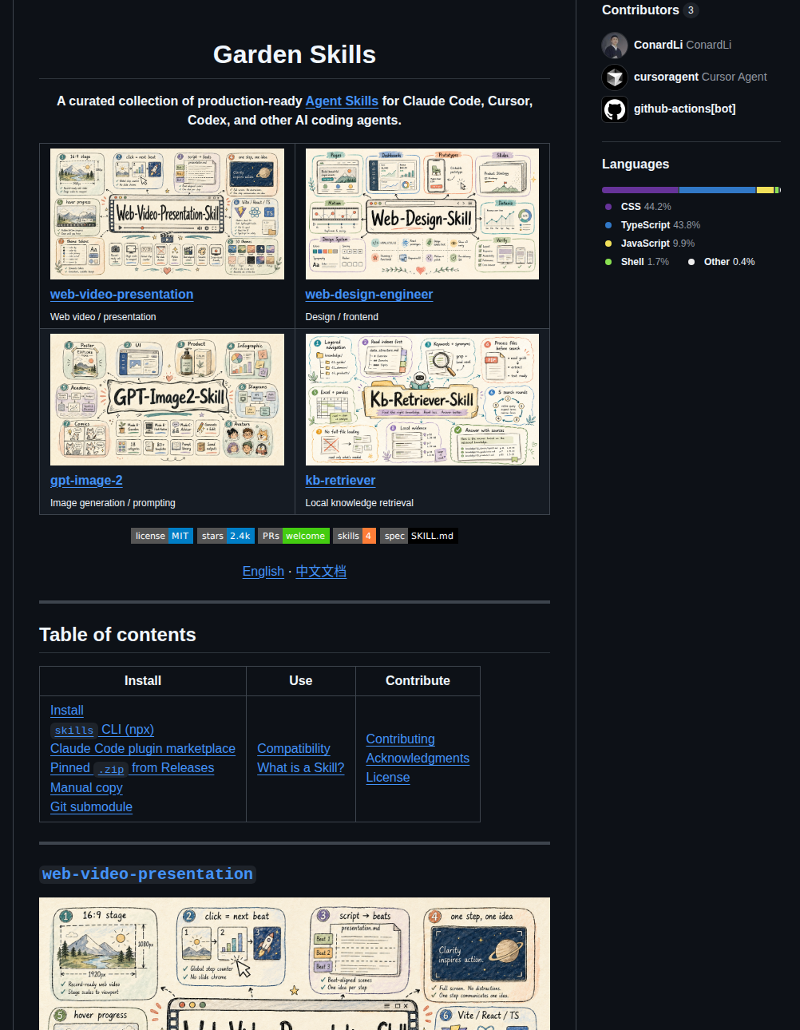Open github-actions[bot] avatar icon
The height and width of the screenshot is (1030, 800).
pos(615,109)
